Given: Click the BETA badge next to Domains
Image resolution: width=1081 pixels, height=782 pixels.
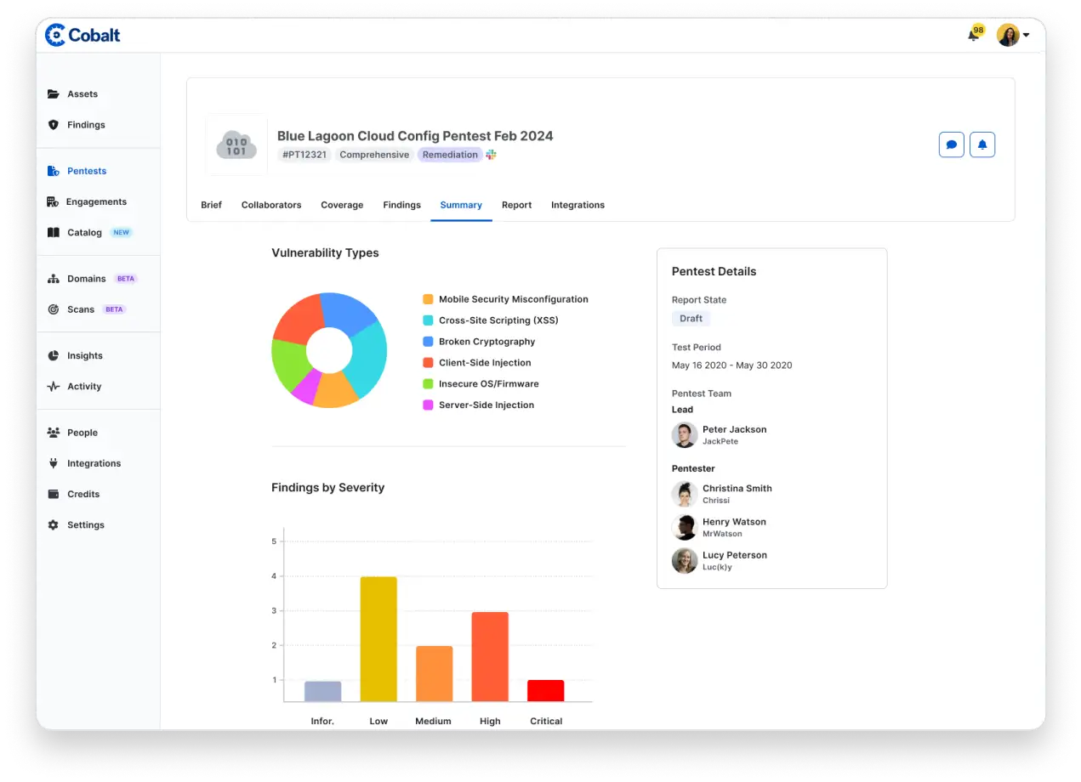Looking at the screenshot, I should (126, 279).
